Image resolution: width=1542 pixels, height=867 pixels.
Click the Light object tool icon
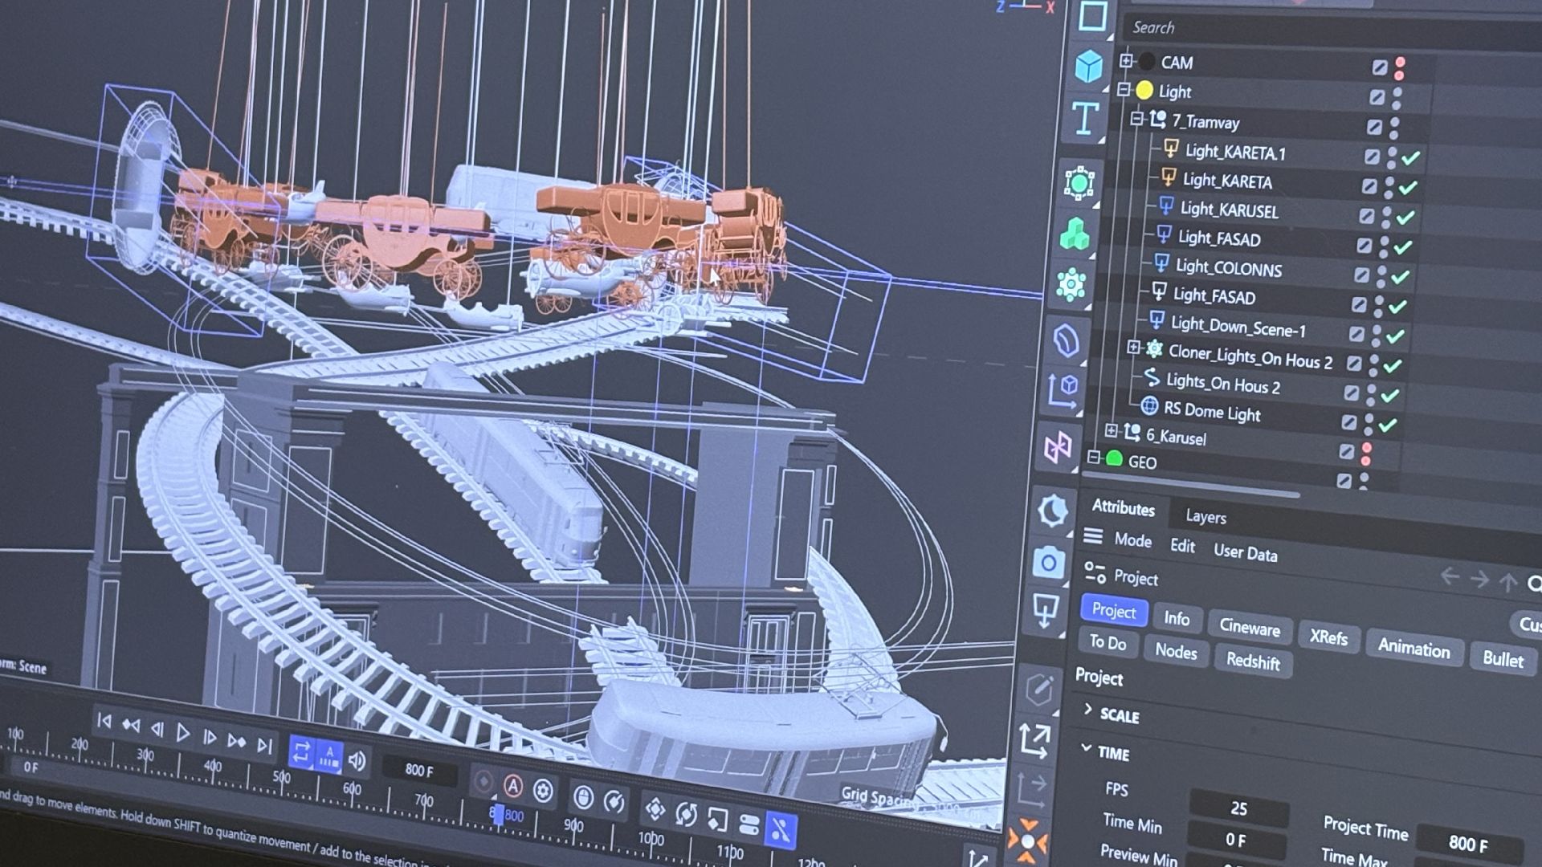click(x=1045, y=610)
